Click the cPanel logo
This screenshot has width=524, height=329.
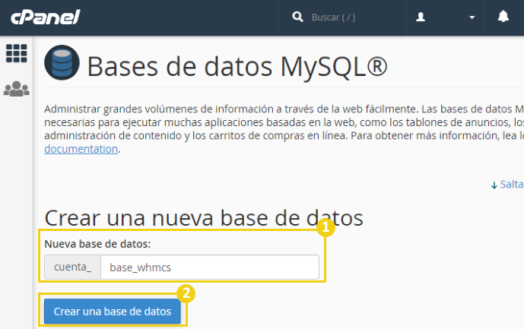pyautogui.click(x=46, y=17)
